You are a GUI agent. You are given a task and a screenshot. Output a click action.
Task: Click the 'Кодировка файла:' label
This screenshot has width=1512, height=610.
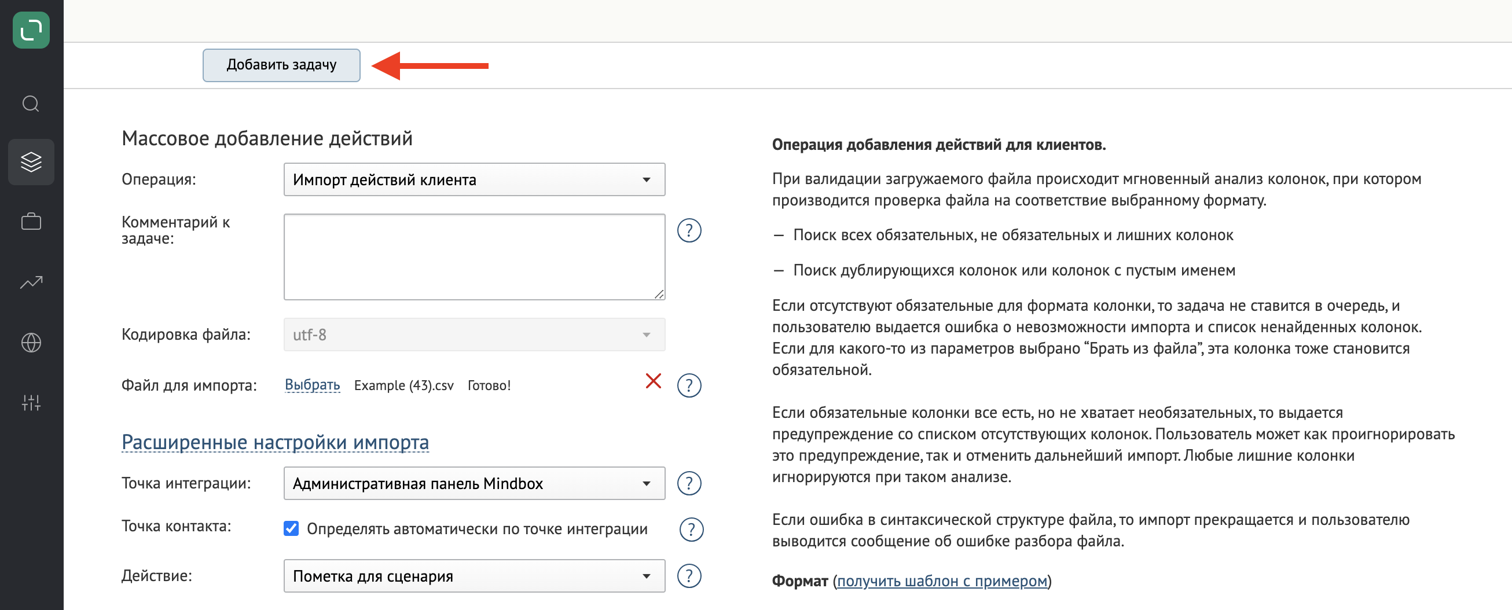[186, 335]
